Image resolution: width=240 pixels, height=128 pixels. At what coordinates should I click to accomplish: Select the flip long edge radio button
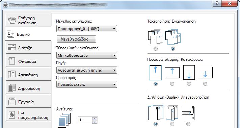[x=172, y=124]
